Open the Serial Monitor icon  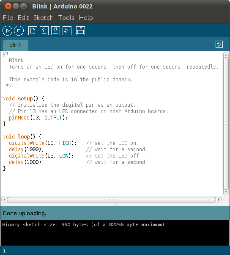[80, 31]
